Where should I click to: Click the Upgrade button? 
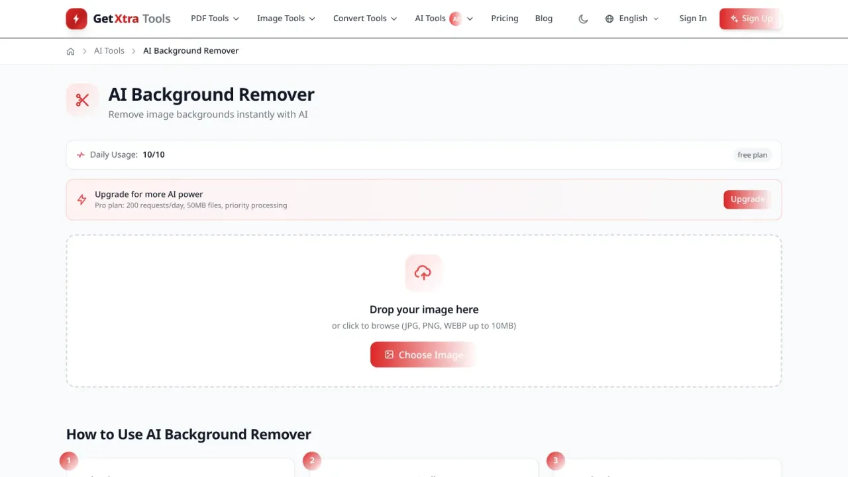(747, 199)
